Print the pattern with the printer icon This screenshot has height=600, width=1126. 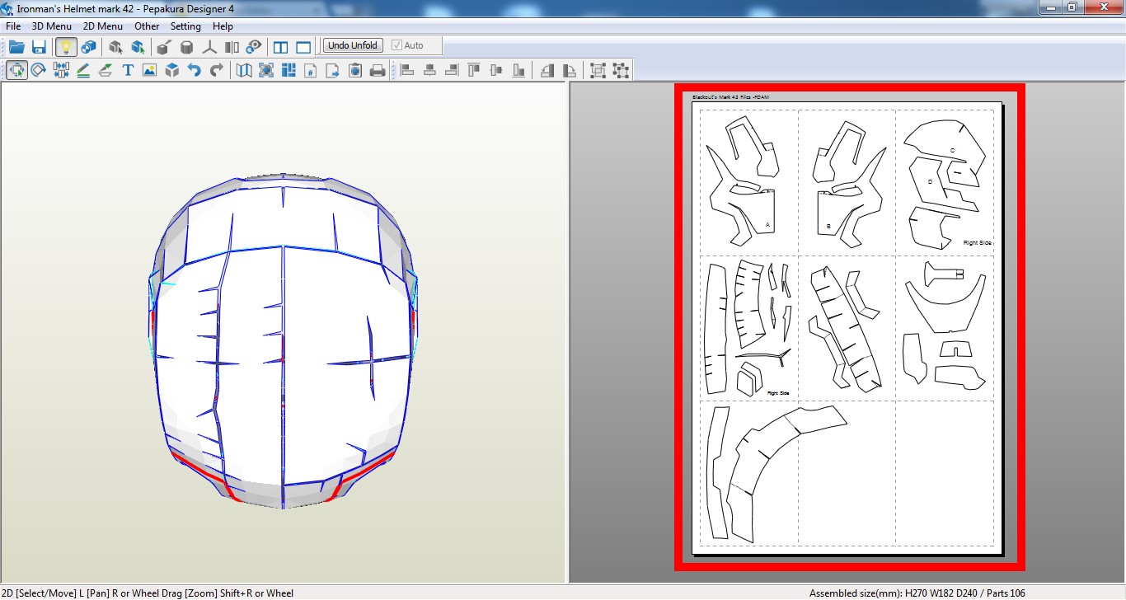(x=378, y=70)
